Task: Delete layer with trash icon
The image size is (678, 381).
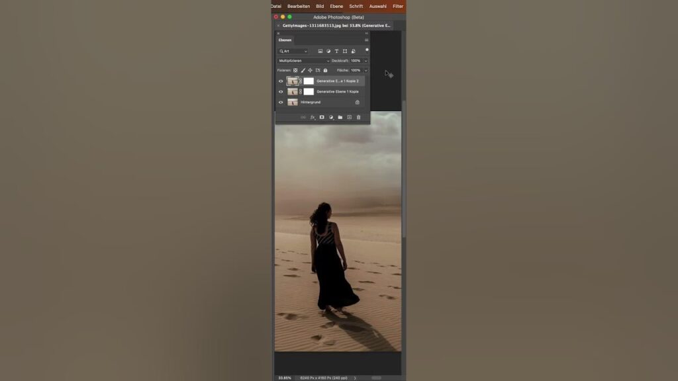Action: click(x=359, y=117)
